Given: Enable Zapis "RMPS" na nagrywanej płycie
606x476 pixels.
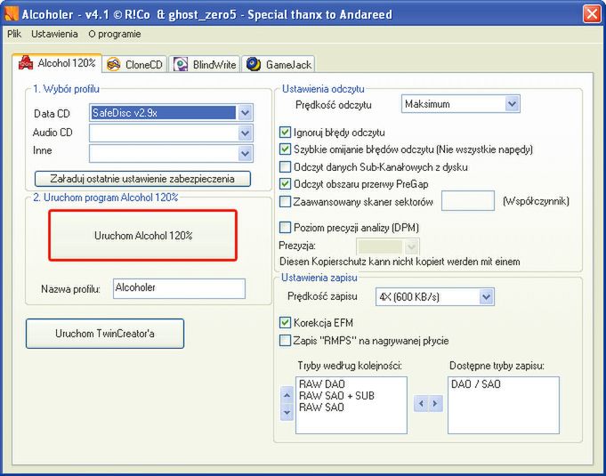Looking at the screenshot, I should (285, 341).
